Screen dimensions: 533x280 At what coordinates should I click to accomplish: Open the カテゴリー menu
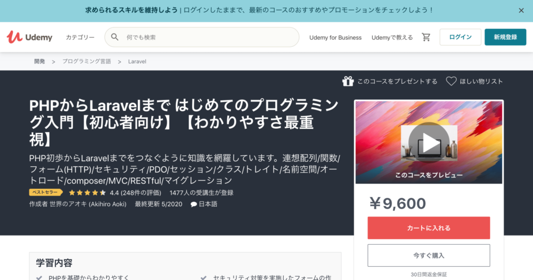click(80, 37)
